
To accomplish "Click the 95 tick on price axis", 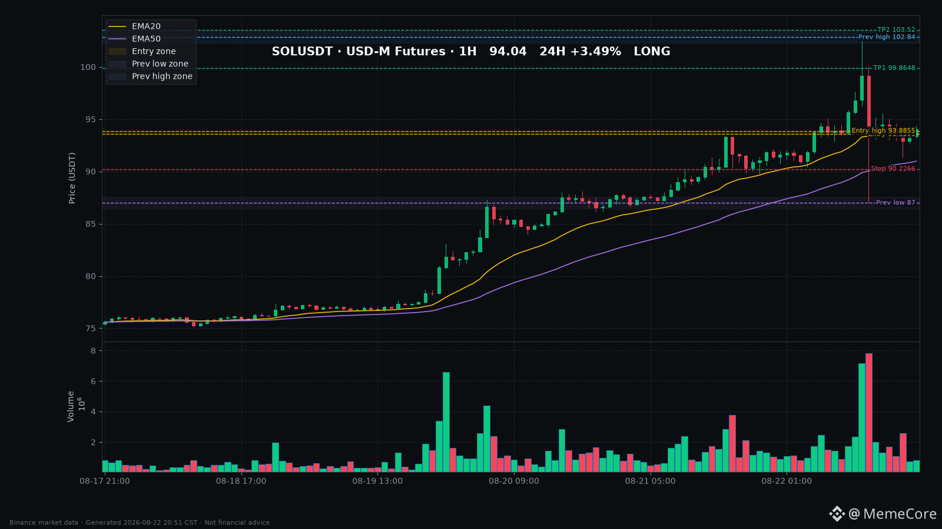I will 90,120.
